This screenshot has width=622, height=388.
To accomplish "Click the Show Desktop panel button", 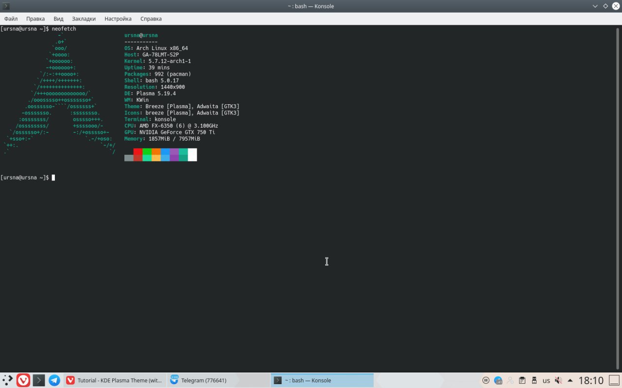I will tap(614, 381).
